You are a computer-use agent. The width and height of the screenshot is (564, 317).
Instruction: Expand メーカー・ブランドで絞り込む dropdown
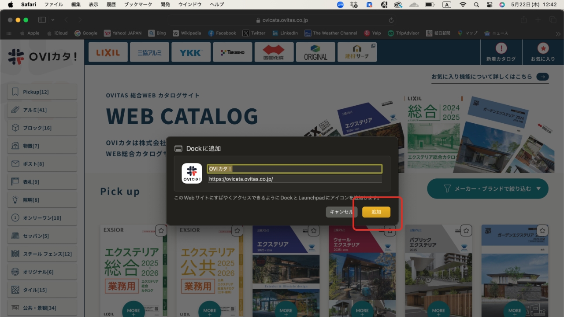(488, 188)
